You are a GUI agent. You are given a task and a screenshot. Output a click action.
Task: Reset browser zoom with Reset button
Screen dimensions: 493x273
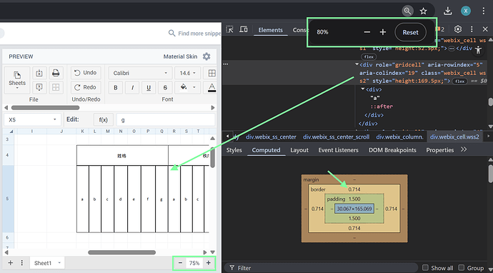point(410,32)
